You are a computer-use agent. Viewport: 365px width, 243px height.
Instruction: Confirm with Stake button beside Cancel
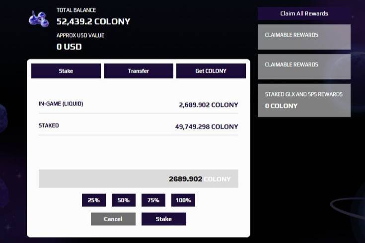164,219
